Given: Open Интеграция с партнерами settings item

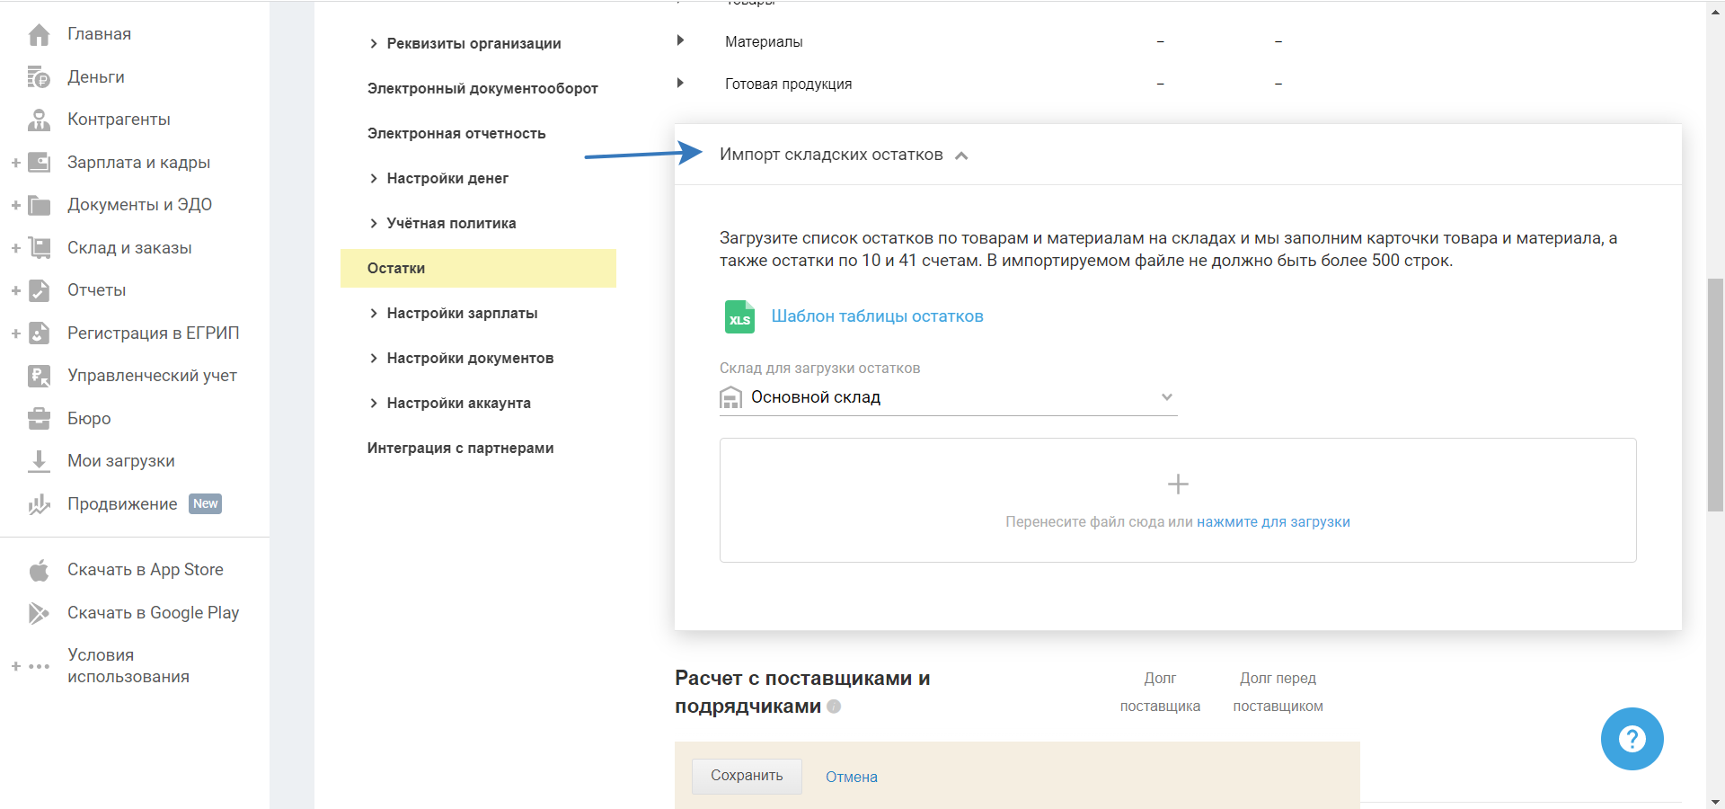Looking at the screenshot, I should point(460,448).
